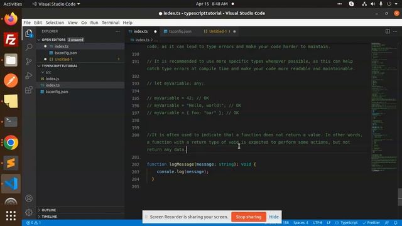402x226 pixels.
Task: Open the Source Control view icon
Action: coord(29,62)
